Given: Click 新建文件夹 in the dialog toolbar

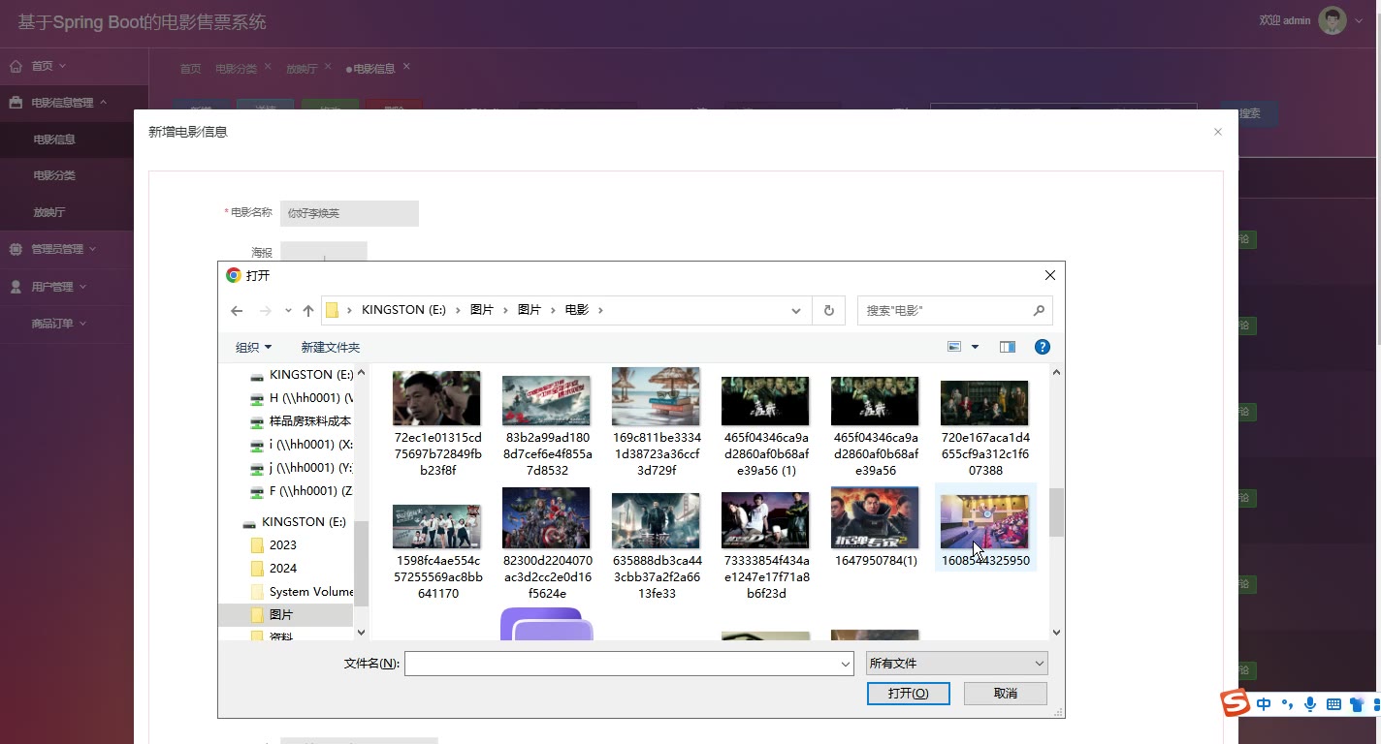Looking at the screenshot, I should (x=331, y=347).
